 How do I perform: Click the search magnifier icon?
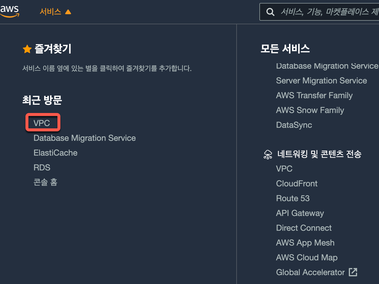(x=270, y=12)
